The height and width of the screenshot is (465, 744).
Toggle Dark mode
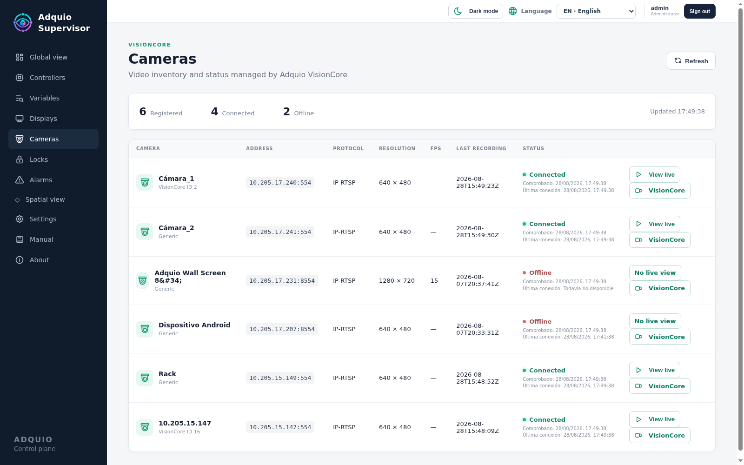pos(476,11)
